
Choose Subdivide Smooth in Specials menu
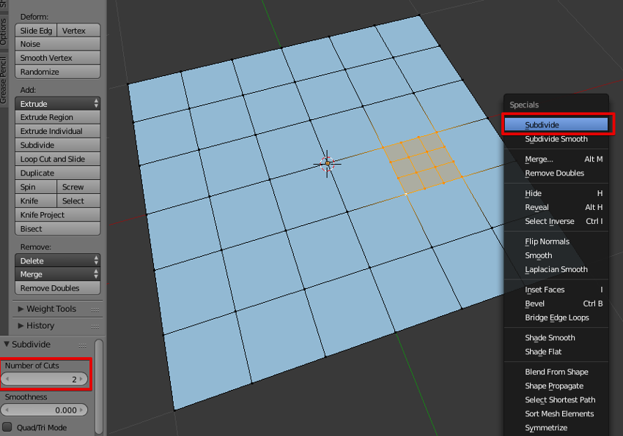556,139
